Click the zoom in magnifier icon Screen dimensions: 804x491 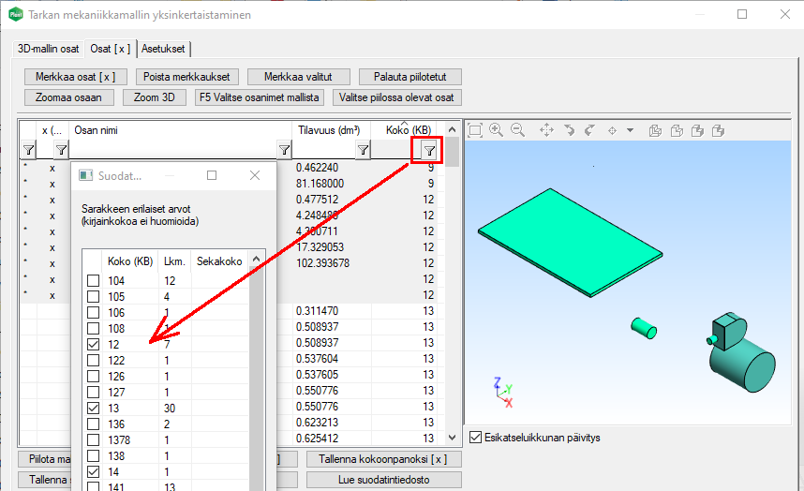tap(496, 130)
